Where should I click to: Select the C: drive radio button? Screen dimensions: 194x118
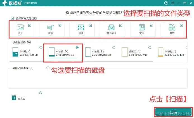[41, 47]
